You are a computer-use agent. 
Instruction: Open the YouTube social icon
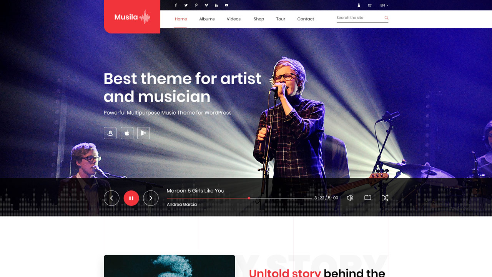pos(226,5)
